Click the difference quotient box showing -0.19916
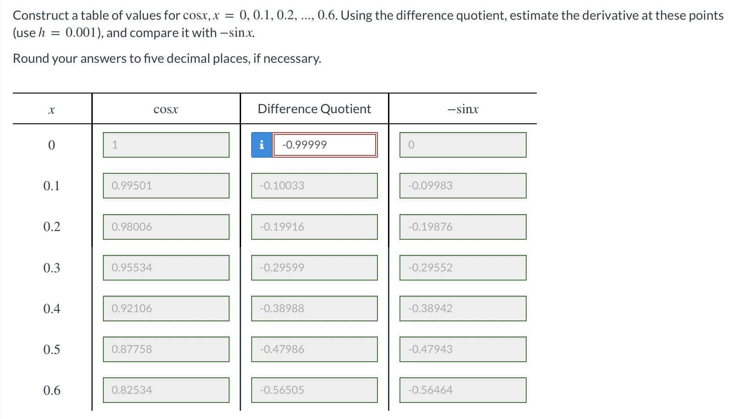 point(315,226)
